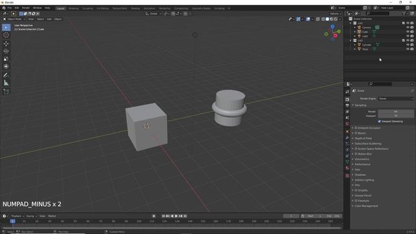Select the Rotate tool
Image resolution: width=416 pixels, height=234 pixels.
6,51
